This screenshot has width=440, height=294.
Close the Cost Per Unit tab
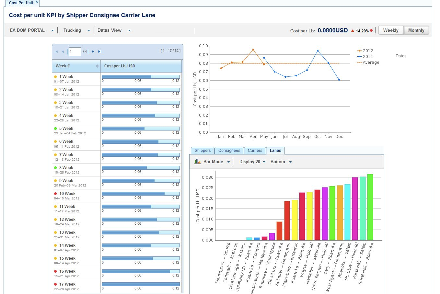(x=37, y=2)
